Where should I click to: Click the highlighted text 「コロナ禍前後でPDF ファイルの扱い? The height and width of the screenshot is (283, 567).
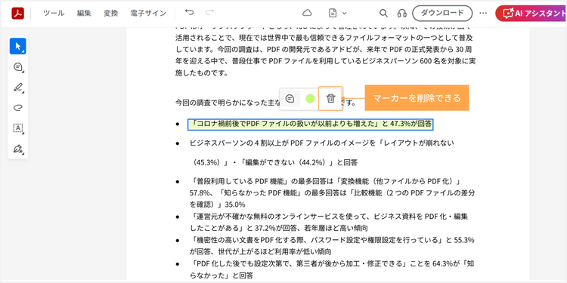coord(311,125)
